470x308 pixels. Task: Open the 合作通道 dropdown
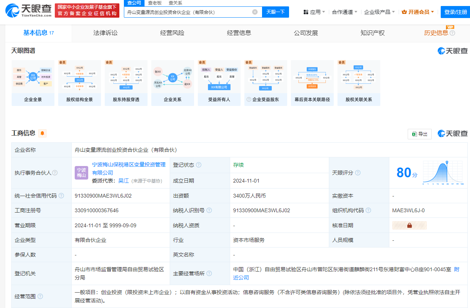click(x=345, y=12)
